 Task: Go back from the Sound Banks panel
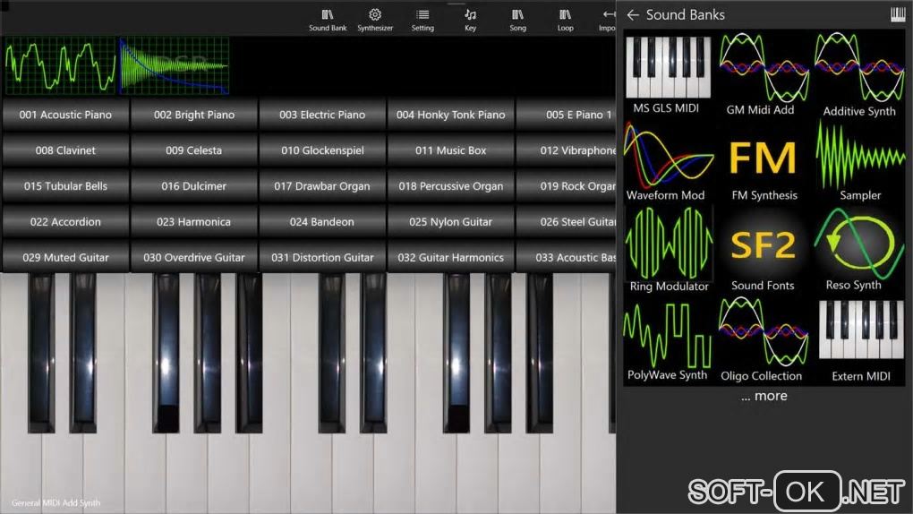click(632, 15)
